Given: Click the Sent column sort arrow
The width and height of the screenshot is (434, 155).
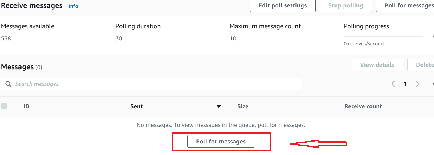Looking at the screenshot, I should pyautogui.click(x=219, y=106).
